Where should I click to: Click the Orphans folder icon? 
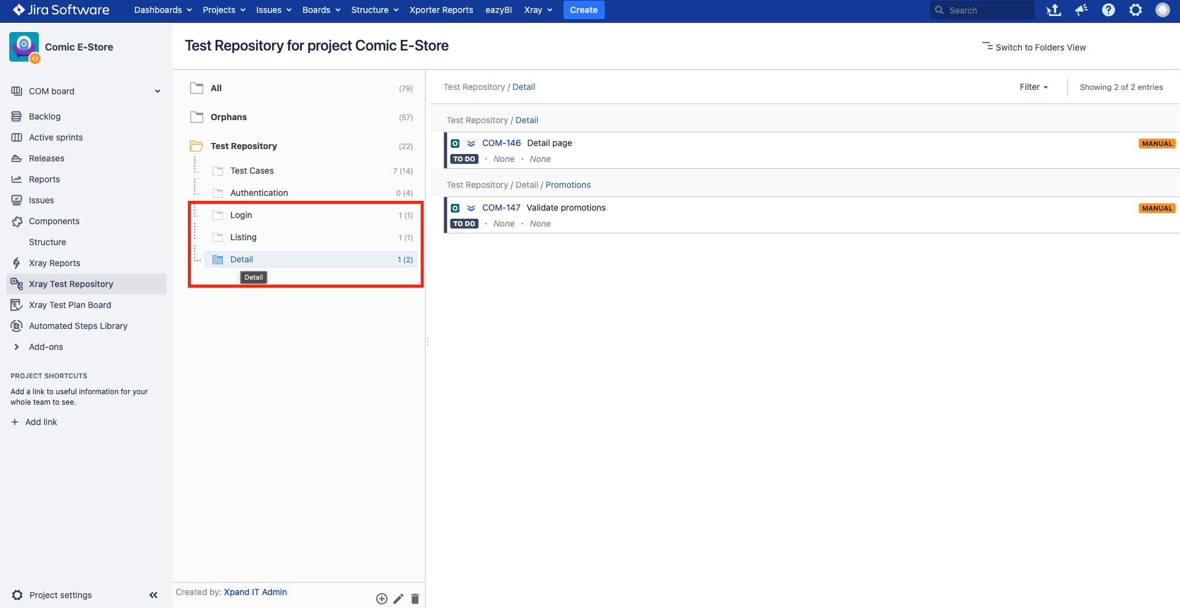pos(196,117)
